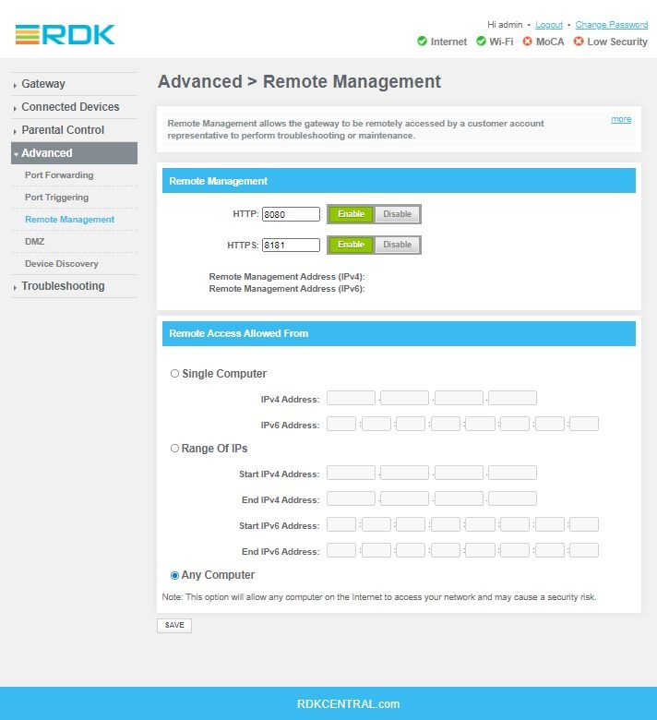Open the 'more' help link

click(621, 119)
